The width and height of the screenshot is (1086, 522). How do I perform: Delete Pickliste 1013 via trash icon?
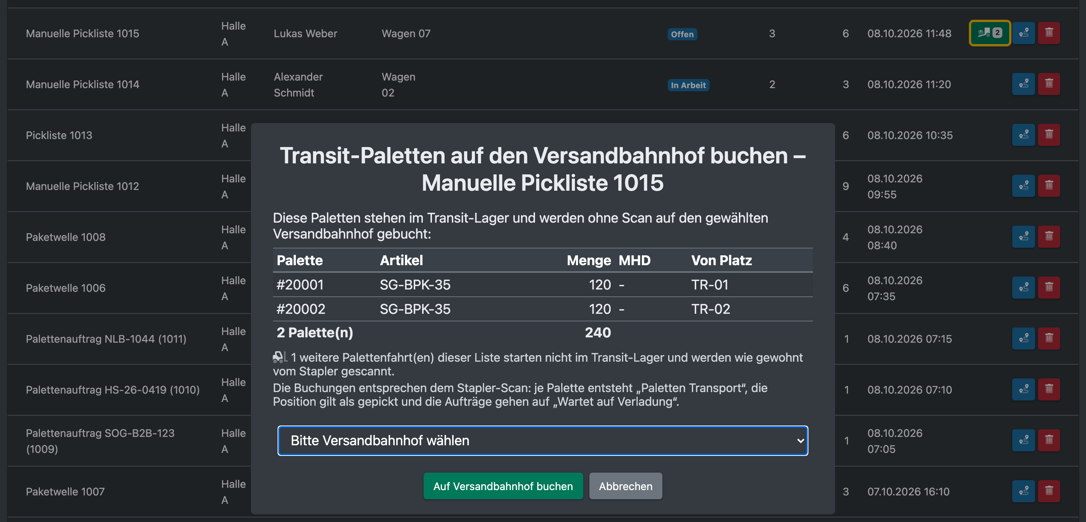[x=1049, y=135]
